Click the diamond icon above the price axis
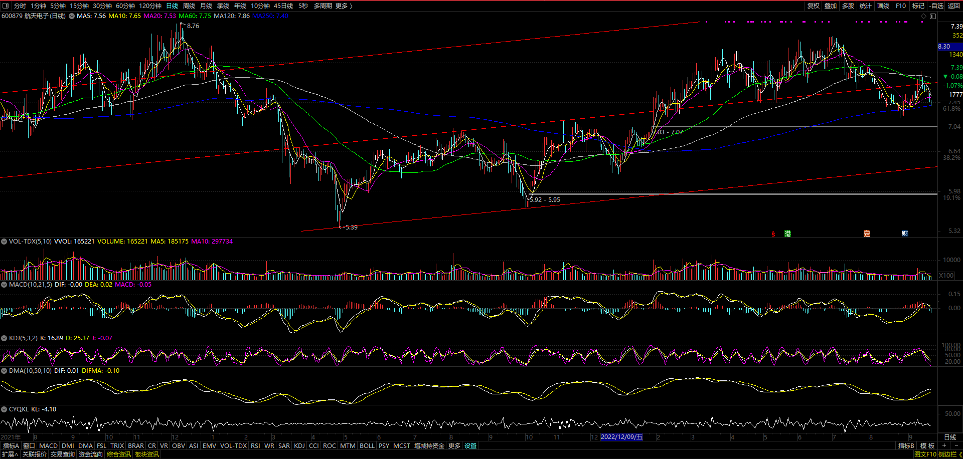This screenshot has height=460, width=963. [923, 16]
